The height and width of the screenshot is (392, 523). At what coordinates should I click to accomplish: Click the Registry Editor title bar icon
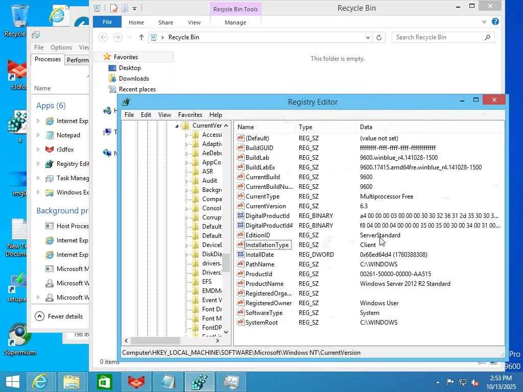click(126, 102)
